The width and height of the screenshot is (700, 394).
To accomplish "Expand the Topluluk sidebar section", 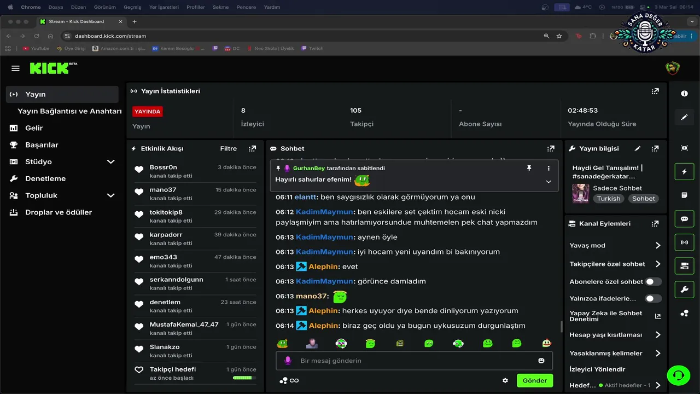I will 110,195.
